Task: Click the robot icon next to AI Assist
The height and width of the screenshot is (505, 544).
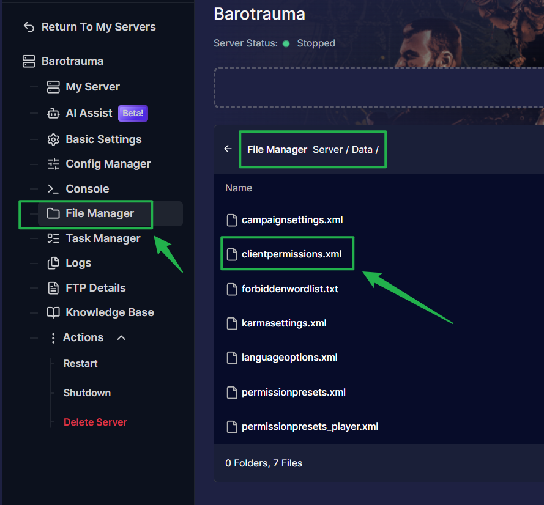Action: tap(53, 114)
